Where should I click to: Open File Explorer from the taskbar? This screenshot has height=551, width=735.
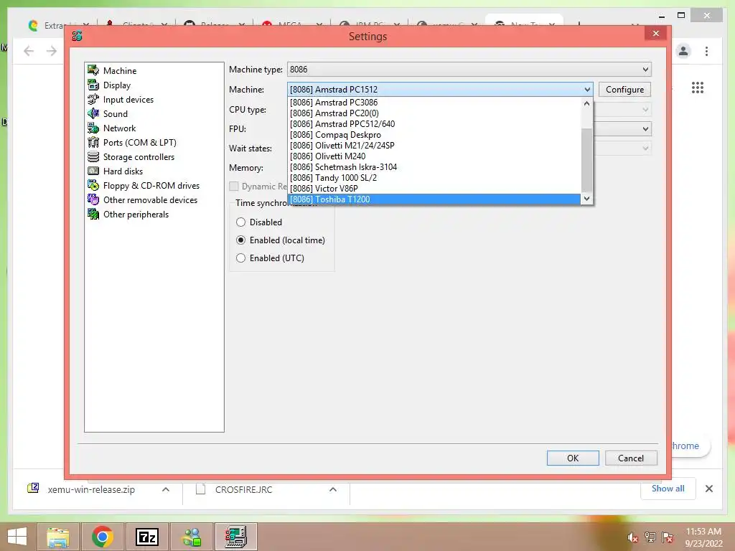(x=58, y=537)
